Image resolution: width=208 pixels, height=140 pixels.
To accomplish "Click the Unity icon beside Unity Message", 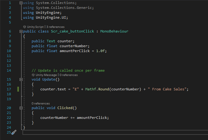I will [33, 75].
